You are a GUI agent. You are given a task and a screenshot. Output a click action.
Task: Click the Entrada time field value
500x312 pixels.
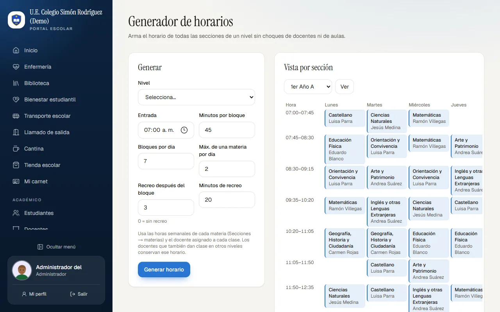(x=159, y=130)
